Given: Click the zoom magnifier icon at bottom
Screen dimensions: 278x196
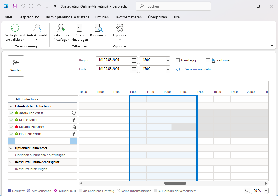Looking at the screenshot, I should pyautogui.click(x=247, y=191).
